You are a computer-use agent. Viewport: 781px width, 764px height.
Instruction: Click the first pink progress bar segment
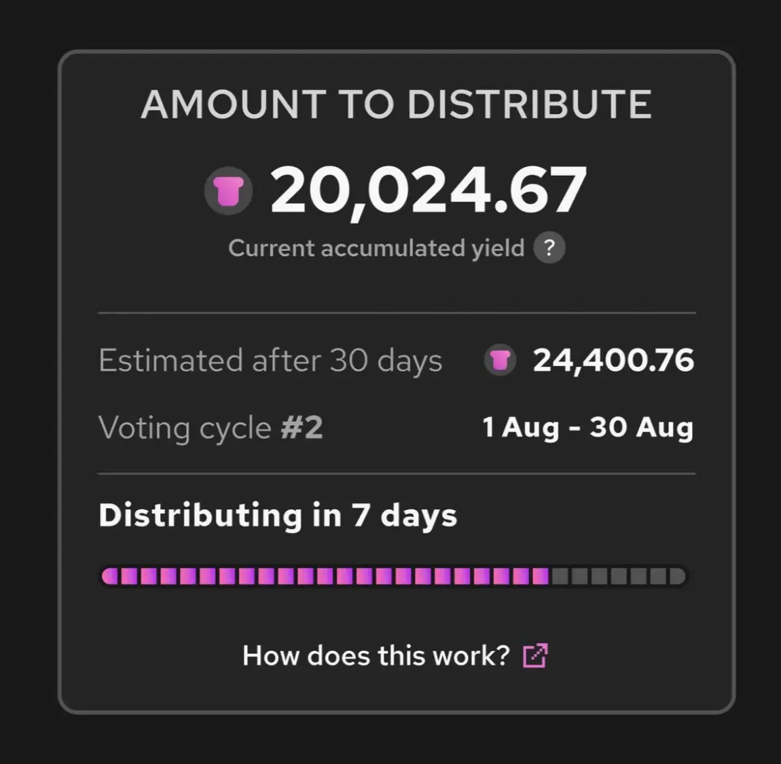point(109,577)
